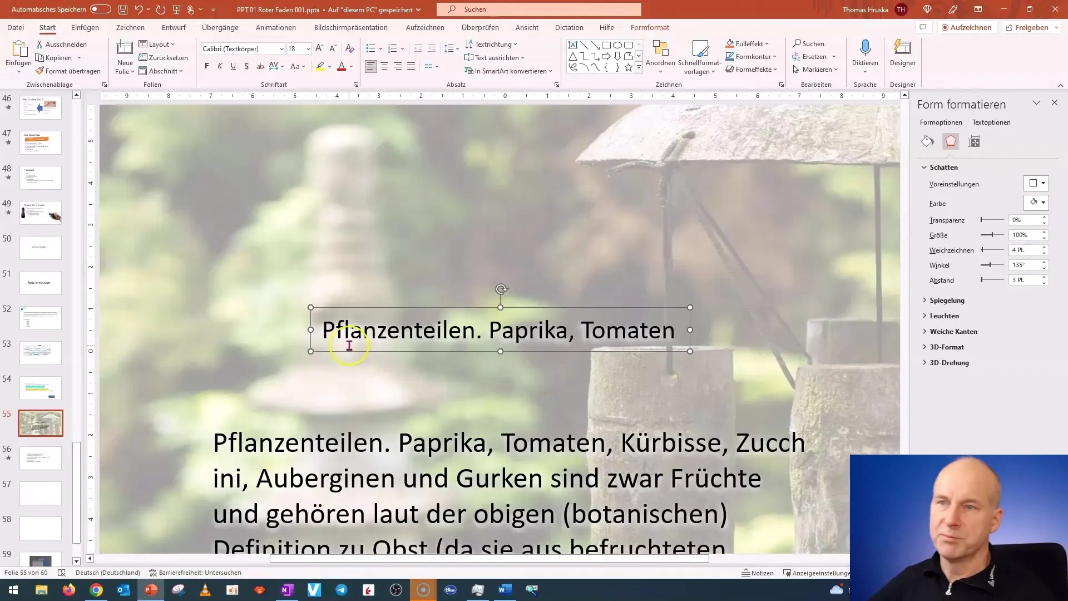
Task: Switch to Animationen tab
Action: [276, 27]
